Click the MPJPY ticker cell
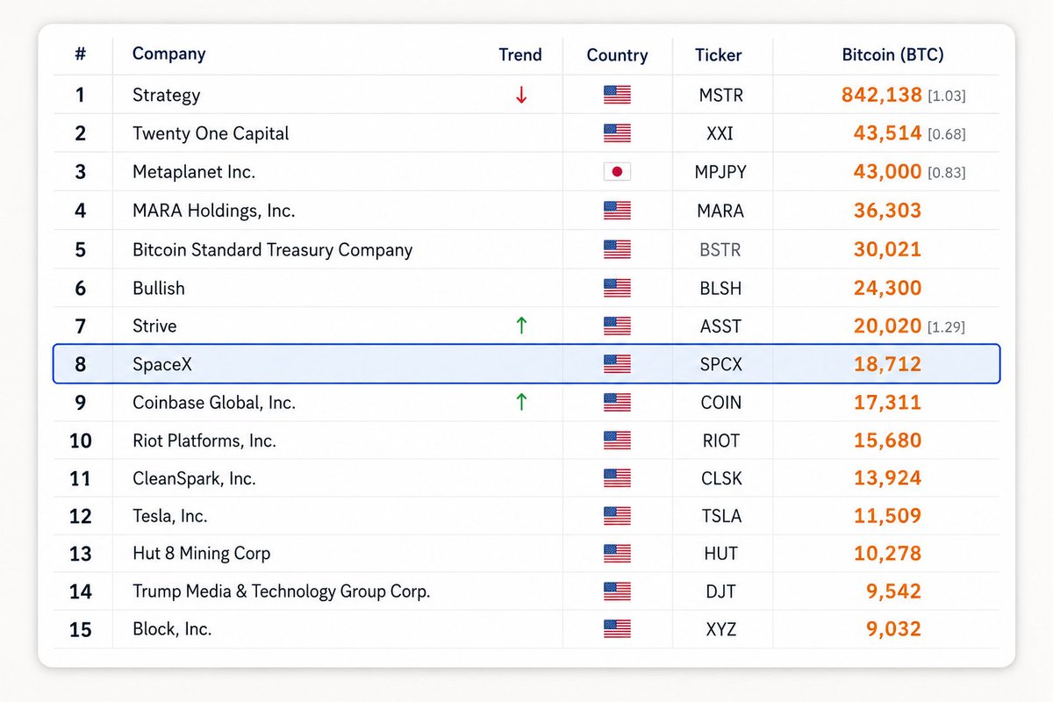Viewport: 1053px width, 702px height. pyautogui.click(x=720, y=173)
